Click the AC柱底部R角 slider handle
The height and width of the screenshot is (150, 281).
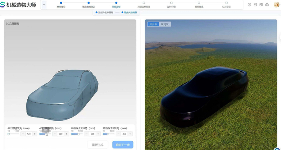(46, 134)
